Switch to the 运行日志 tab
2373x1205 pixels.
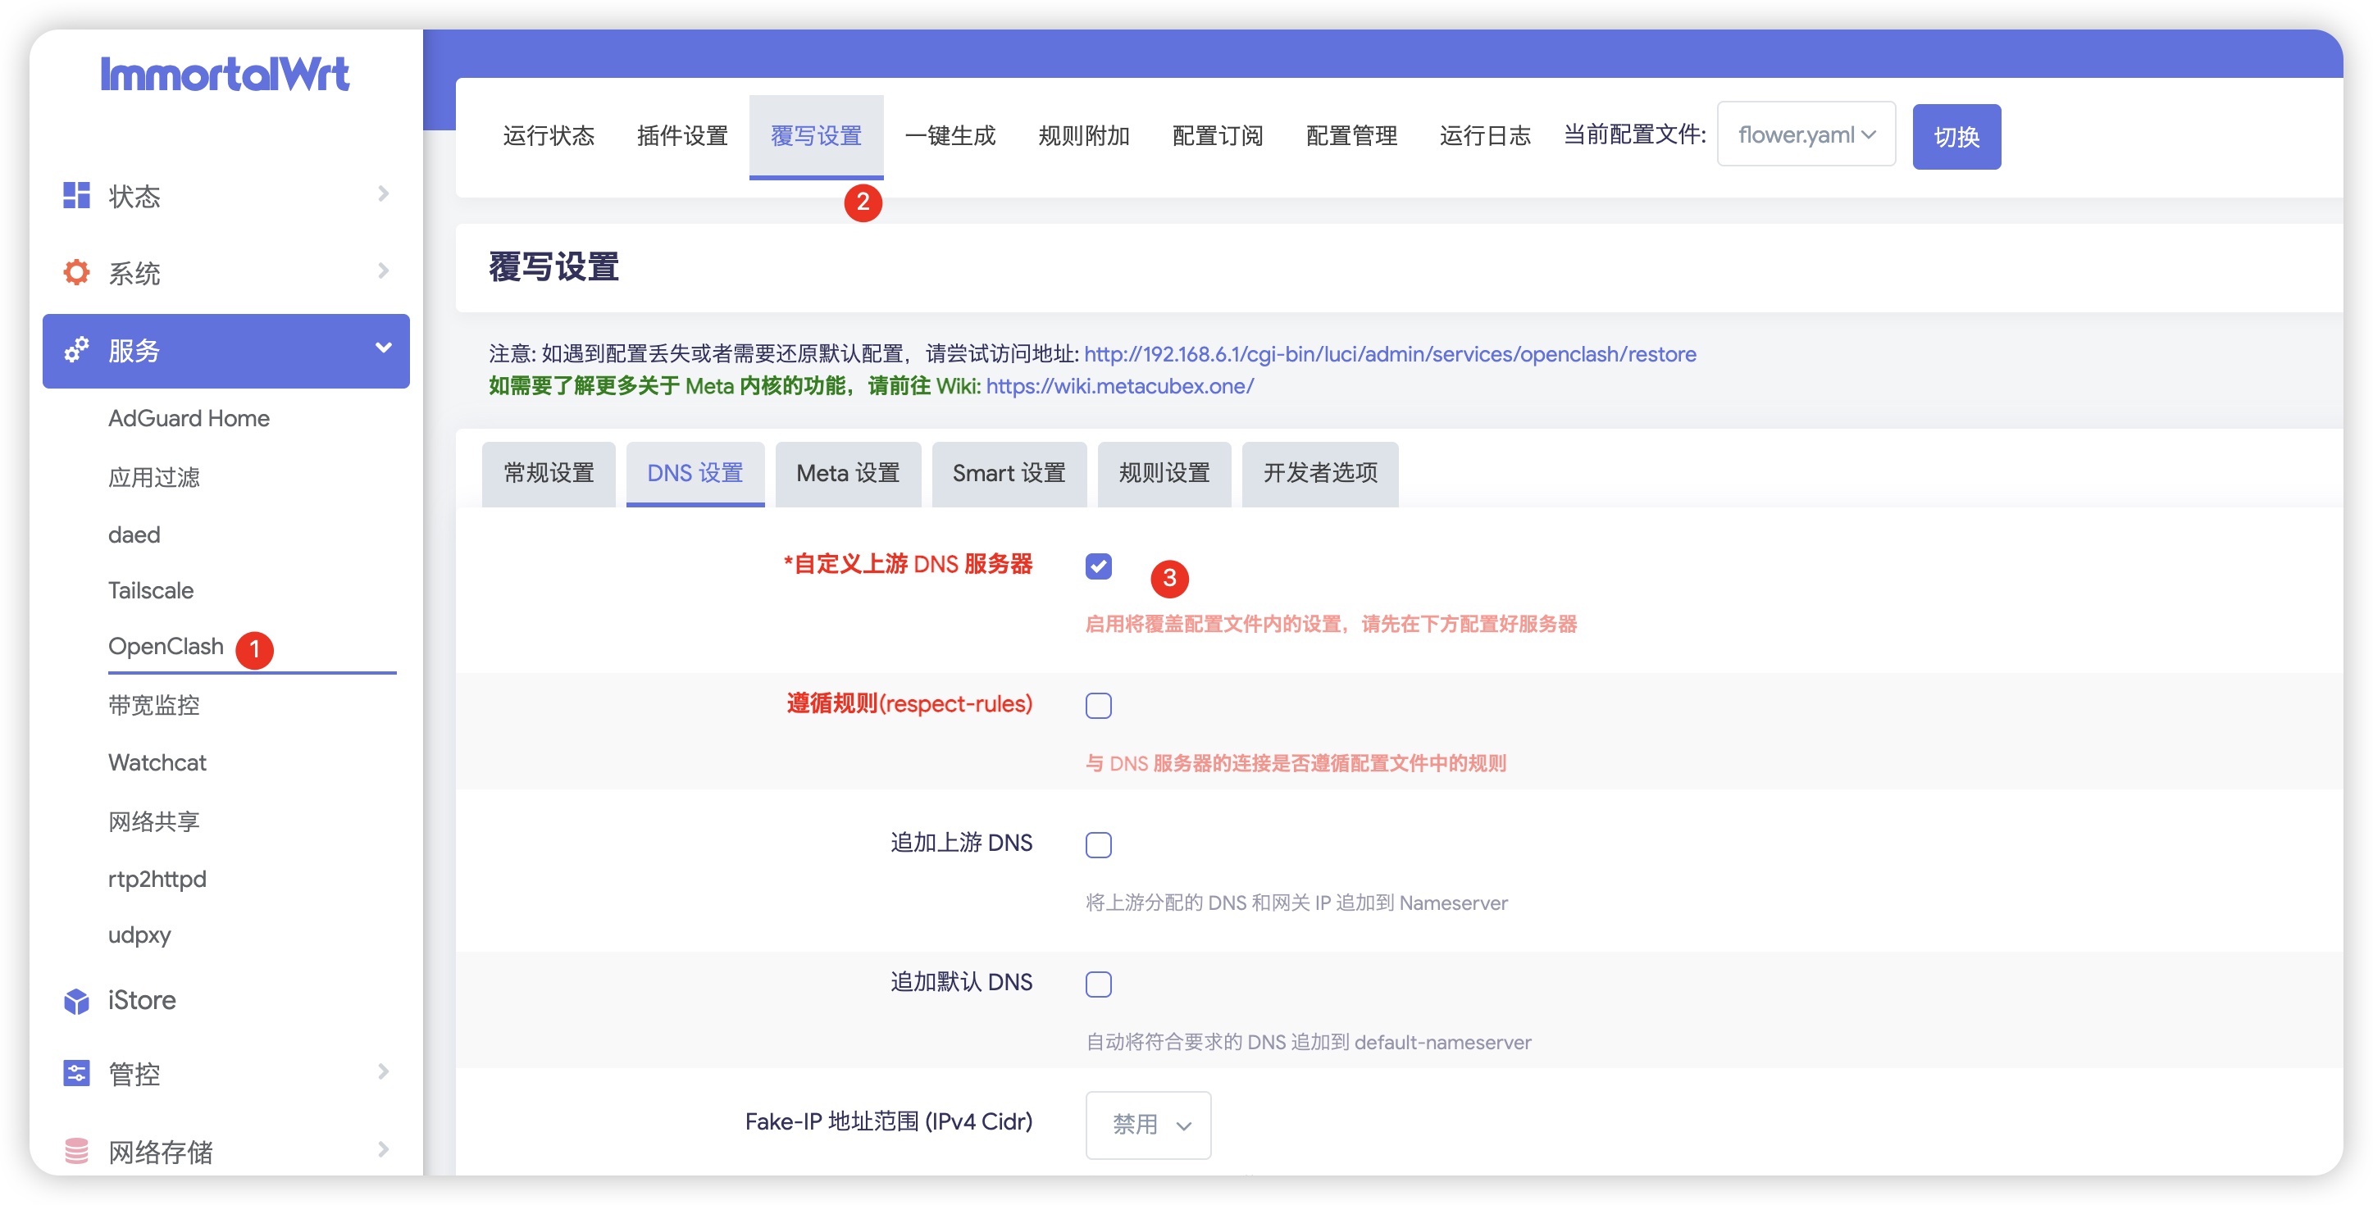pyautogui.click(x=1484, y=134)
